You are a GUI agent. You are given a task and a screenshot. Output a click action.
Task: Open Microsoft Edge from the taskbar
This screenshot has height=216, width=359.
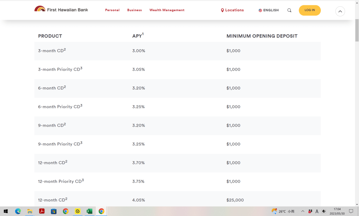click(18, 211)
